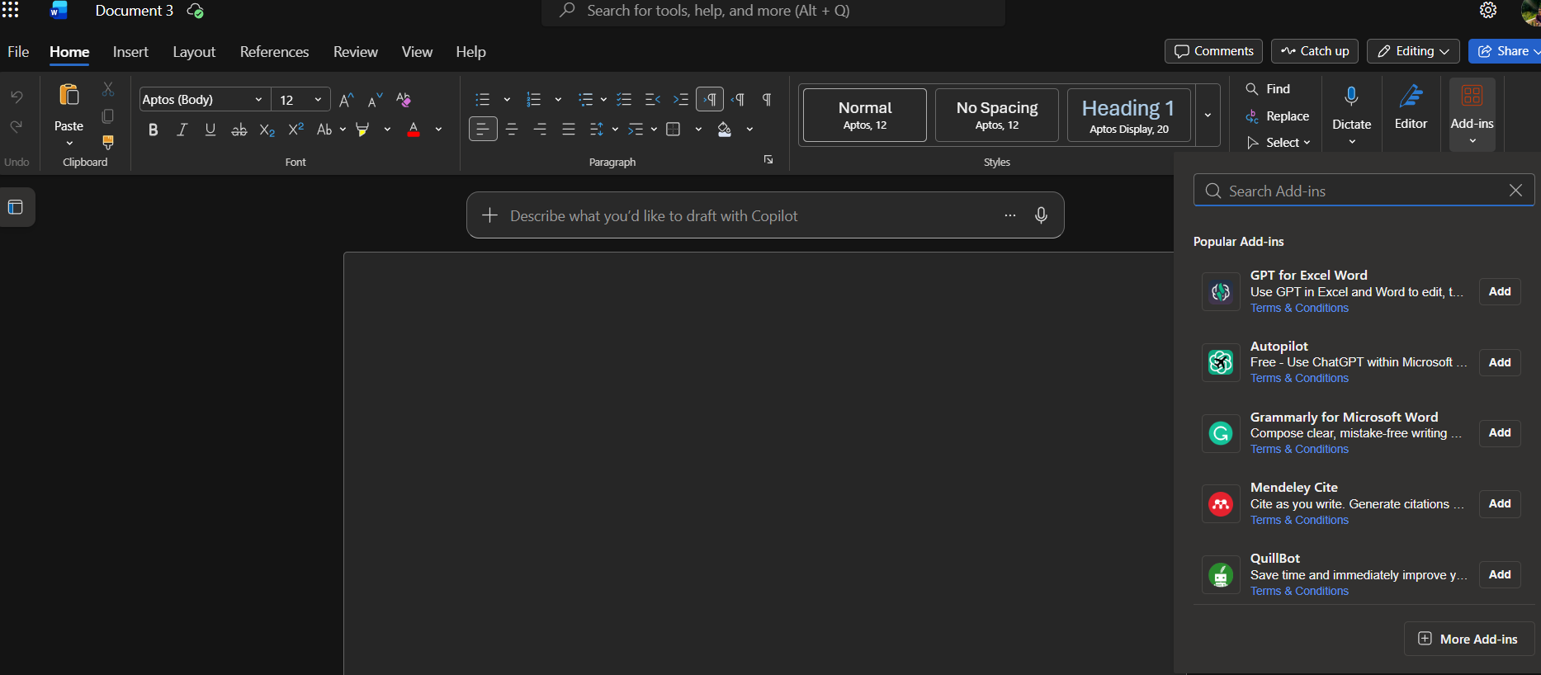1541x675 pixels.
Task: Switch to the References tab
Action: 274,52
